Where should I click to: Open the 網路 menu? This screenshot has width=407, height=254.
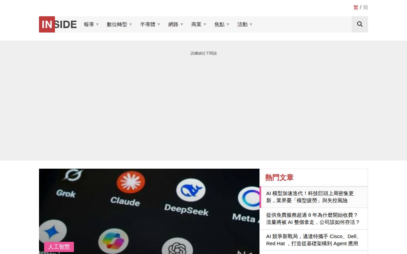click(x=173, y=24)
